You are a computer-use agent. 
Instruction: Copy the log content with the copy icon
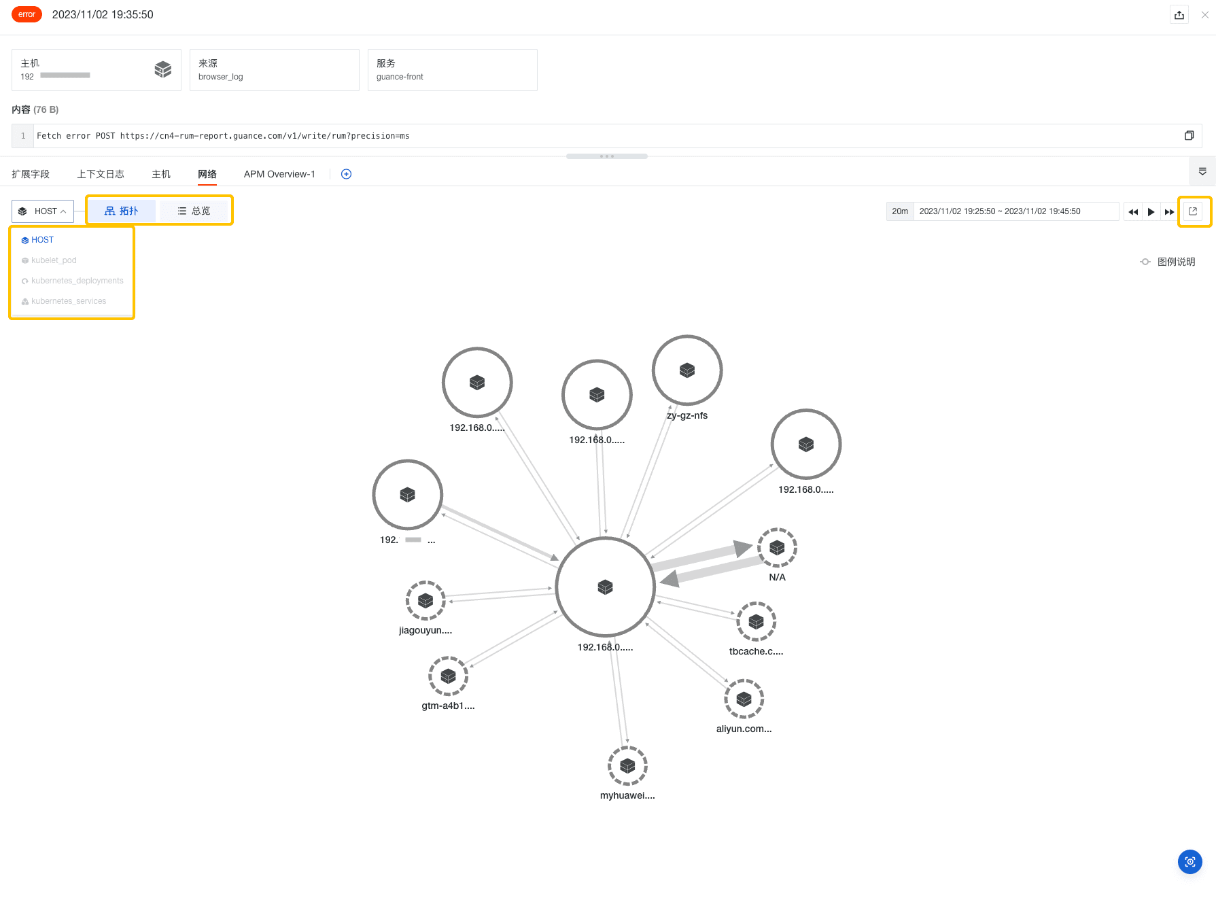[x=1189, y=136]
